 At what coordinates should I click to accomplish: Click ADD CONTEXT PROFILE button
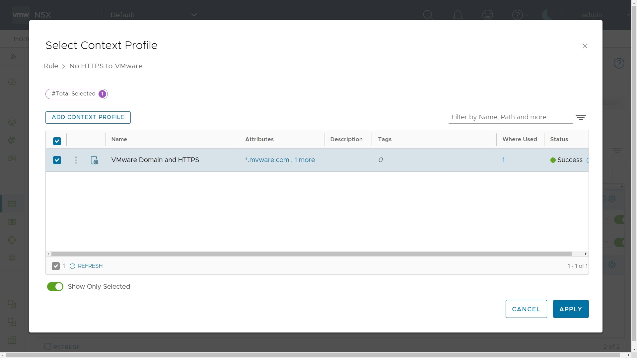(88, 117)
